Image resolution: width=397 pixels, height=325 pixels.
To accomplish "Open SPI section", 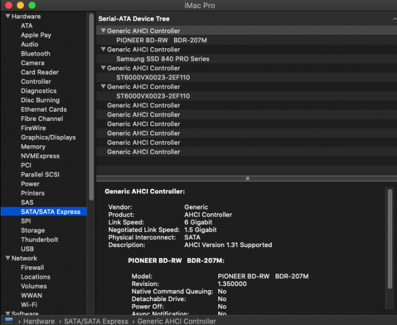I will point(26,221).
